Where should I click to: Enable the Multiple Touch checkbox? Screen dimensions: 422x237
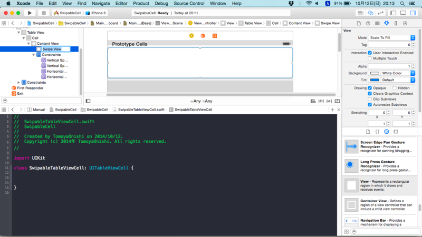[x=370, y=58]
